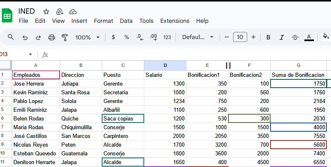Select cell with value 7550

[298, 136]
